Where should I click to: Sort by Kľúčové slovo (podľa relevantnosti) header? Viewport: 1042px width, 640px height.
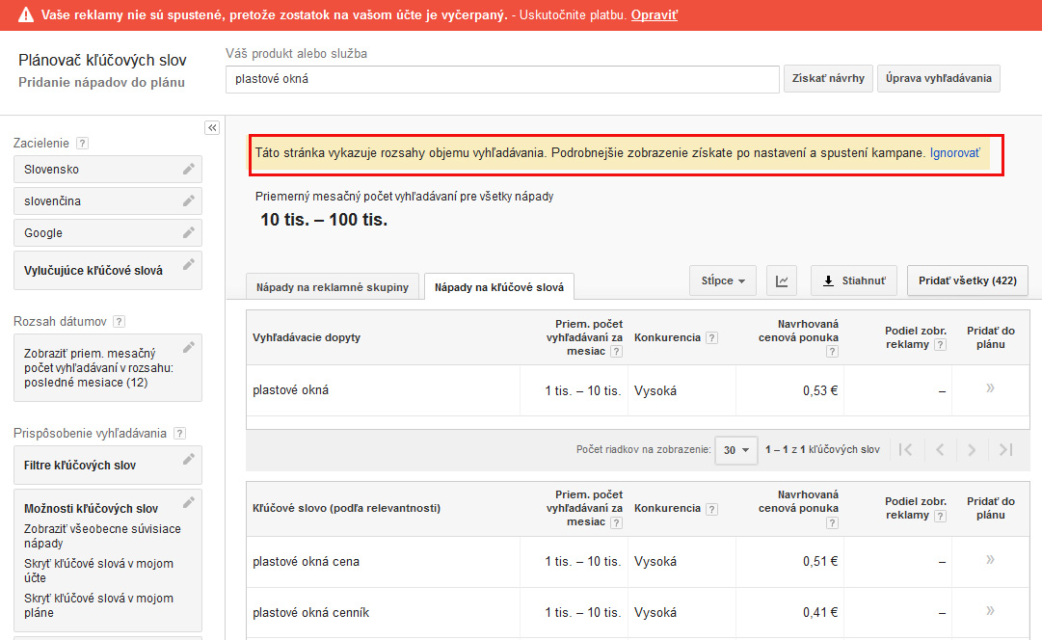[346, 508]
